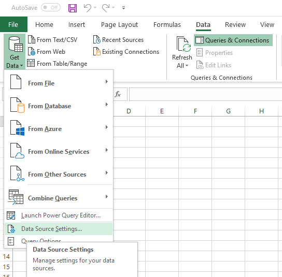Click the Existing Connections icon
Screen dimensions: 282x277
point(97,52)
